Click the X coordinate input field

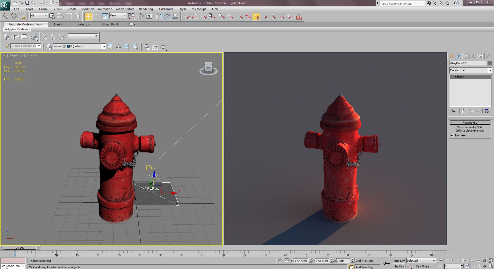pos(301,261)
